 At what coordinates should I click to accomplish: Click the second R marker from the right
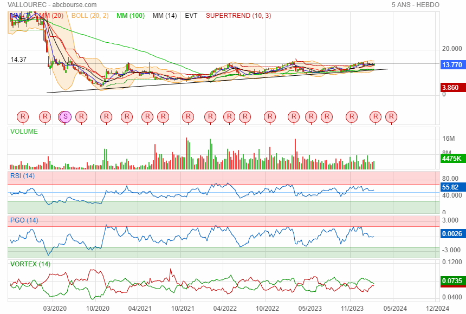376,116
